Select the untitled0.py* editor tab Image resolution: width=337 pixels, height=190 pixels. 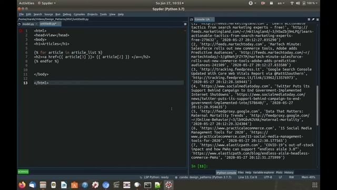(50, 24)
